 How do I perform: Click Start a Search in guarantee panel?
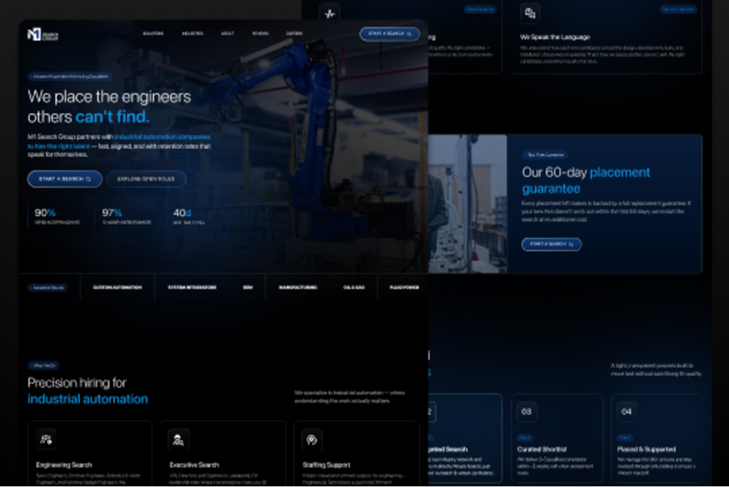pos(551,244)
